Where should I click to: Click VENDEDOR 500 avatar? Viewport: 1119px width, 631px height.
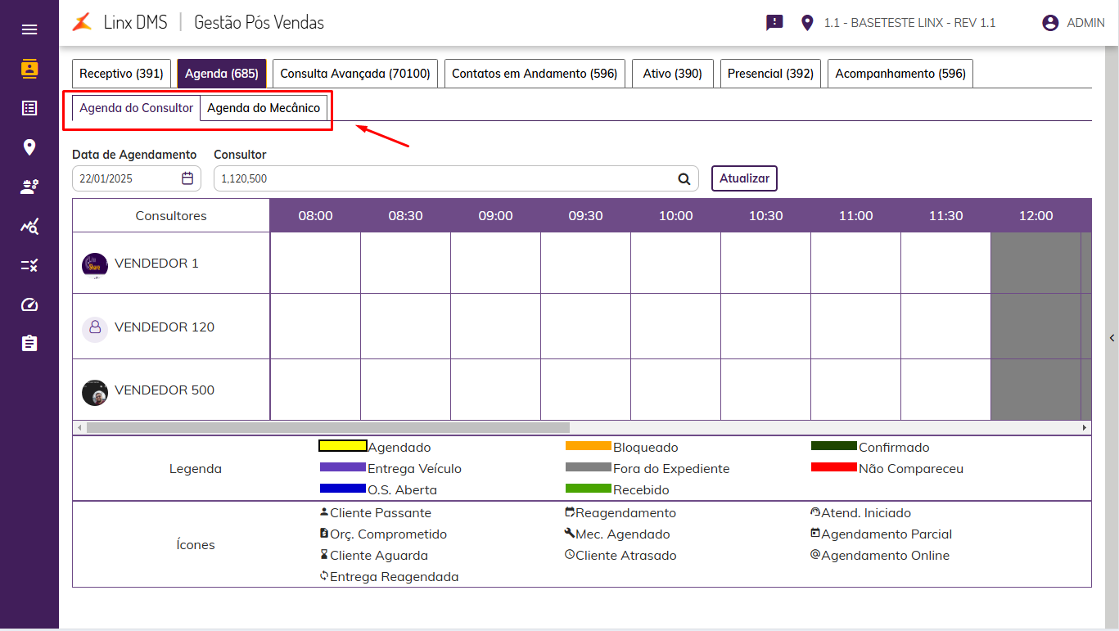(x=95, y=392)
